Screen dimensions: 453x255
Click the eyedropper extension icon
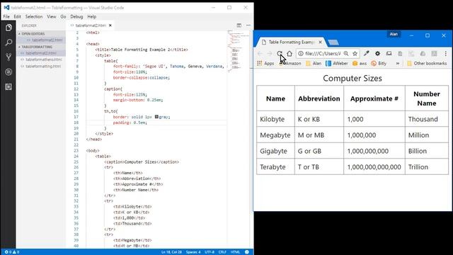(367, 54)
